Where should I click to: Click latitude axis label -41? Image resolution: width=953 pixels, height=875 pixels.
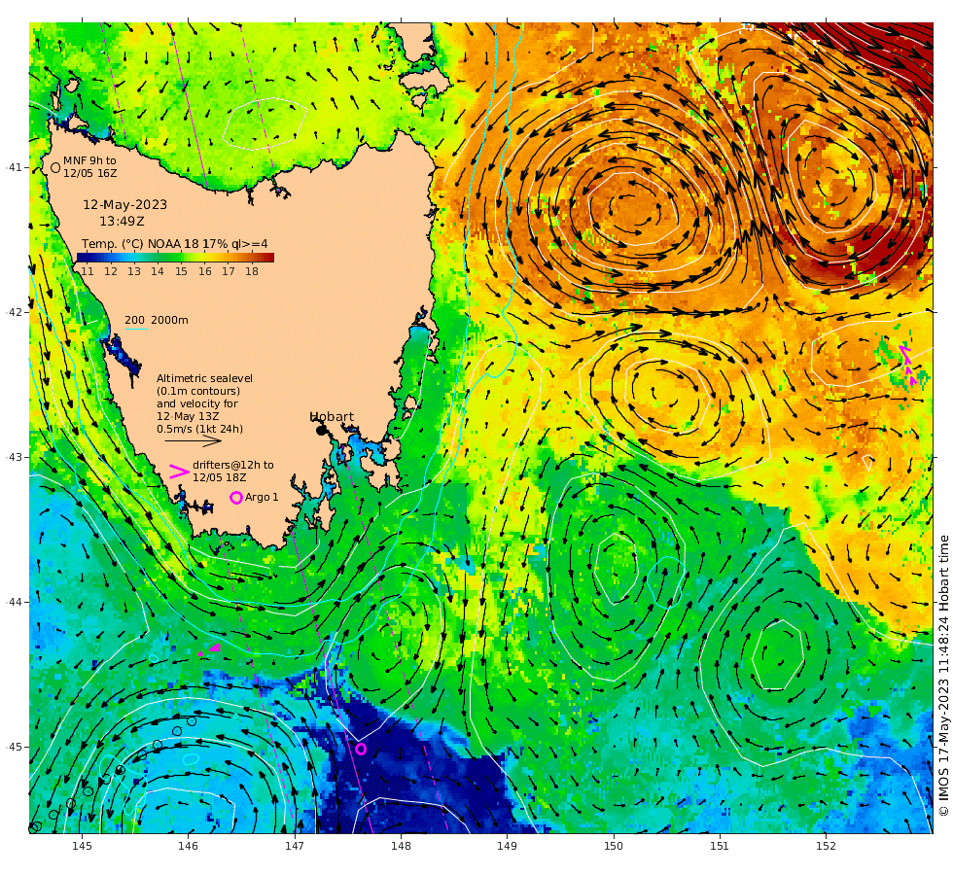pyautogui.click(x=14, y=167)
